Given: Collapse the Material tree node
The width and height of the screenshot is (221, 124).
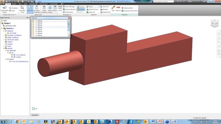Looking at the screenshot, I should (4, 31).
